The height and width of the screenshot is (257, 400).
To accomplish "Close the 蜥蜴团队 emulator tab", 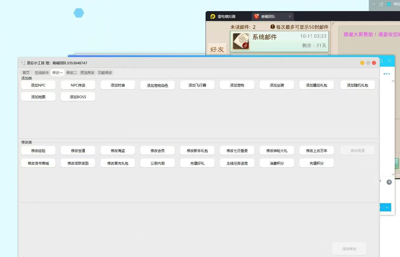I will tap(290, 16).
